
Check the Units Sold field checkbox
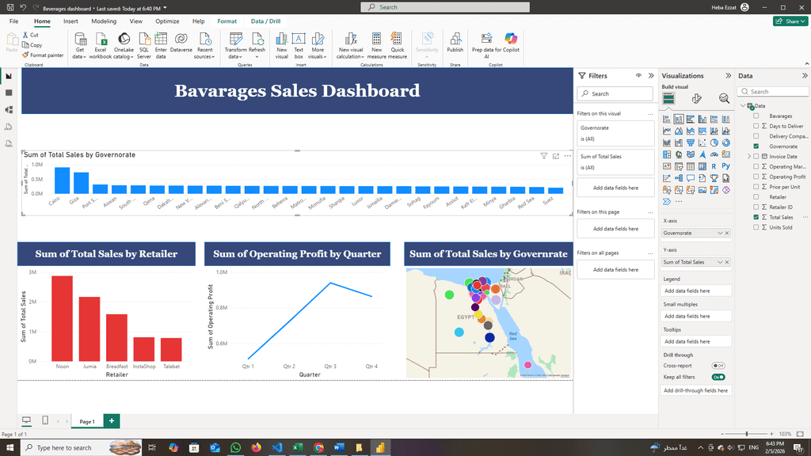[x=756, y=227]
